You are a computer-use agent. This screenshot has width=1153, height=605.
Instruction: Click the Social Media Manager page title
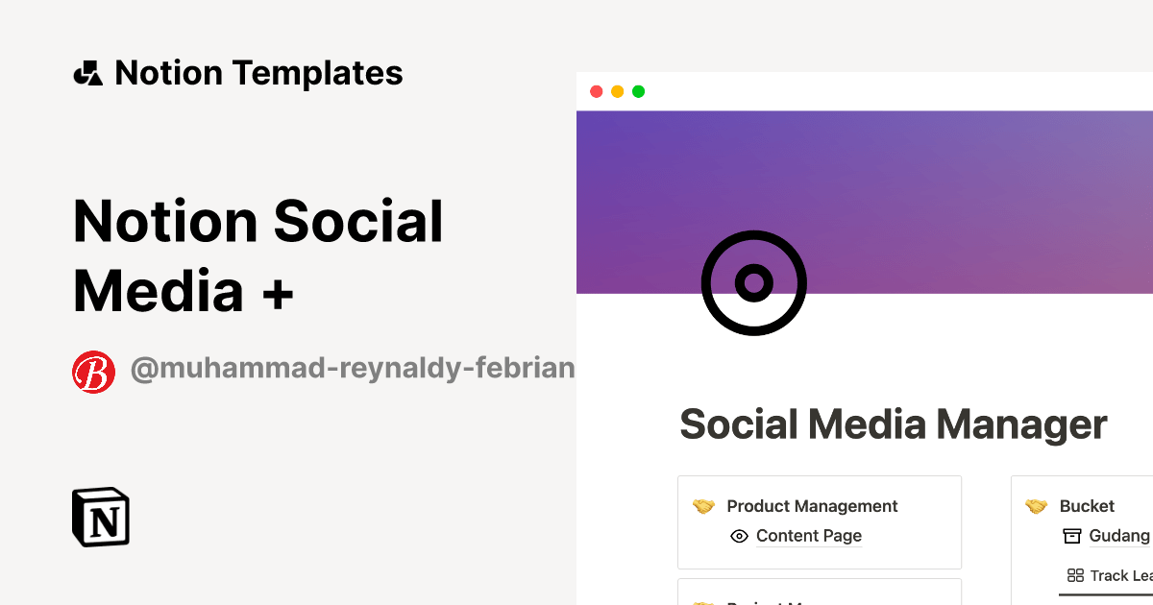tap(893, 424)
